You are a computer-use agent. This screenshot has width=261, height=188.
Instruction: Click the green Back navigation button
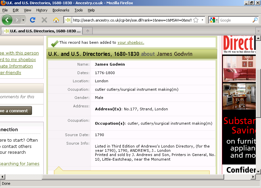7,20
